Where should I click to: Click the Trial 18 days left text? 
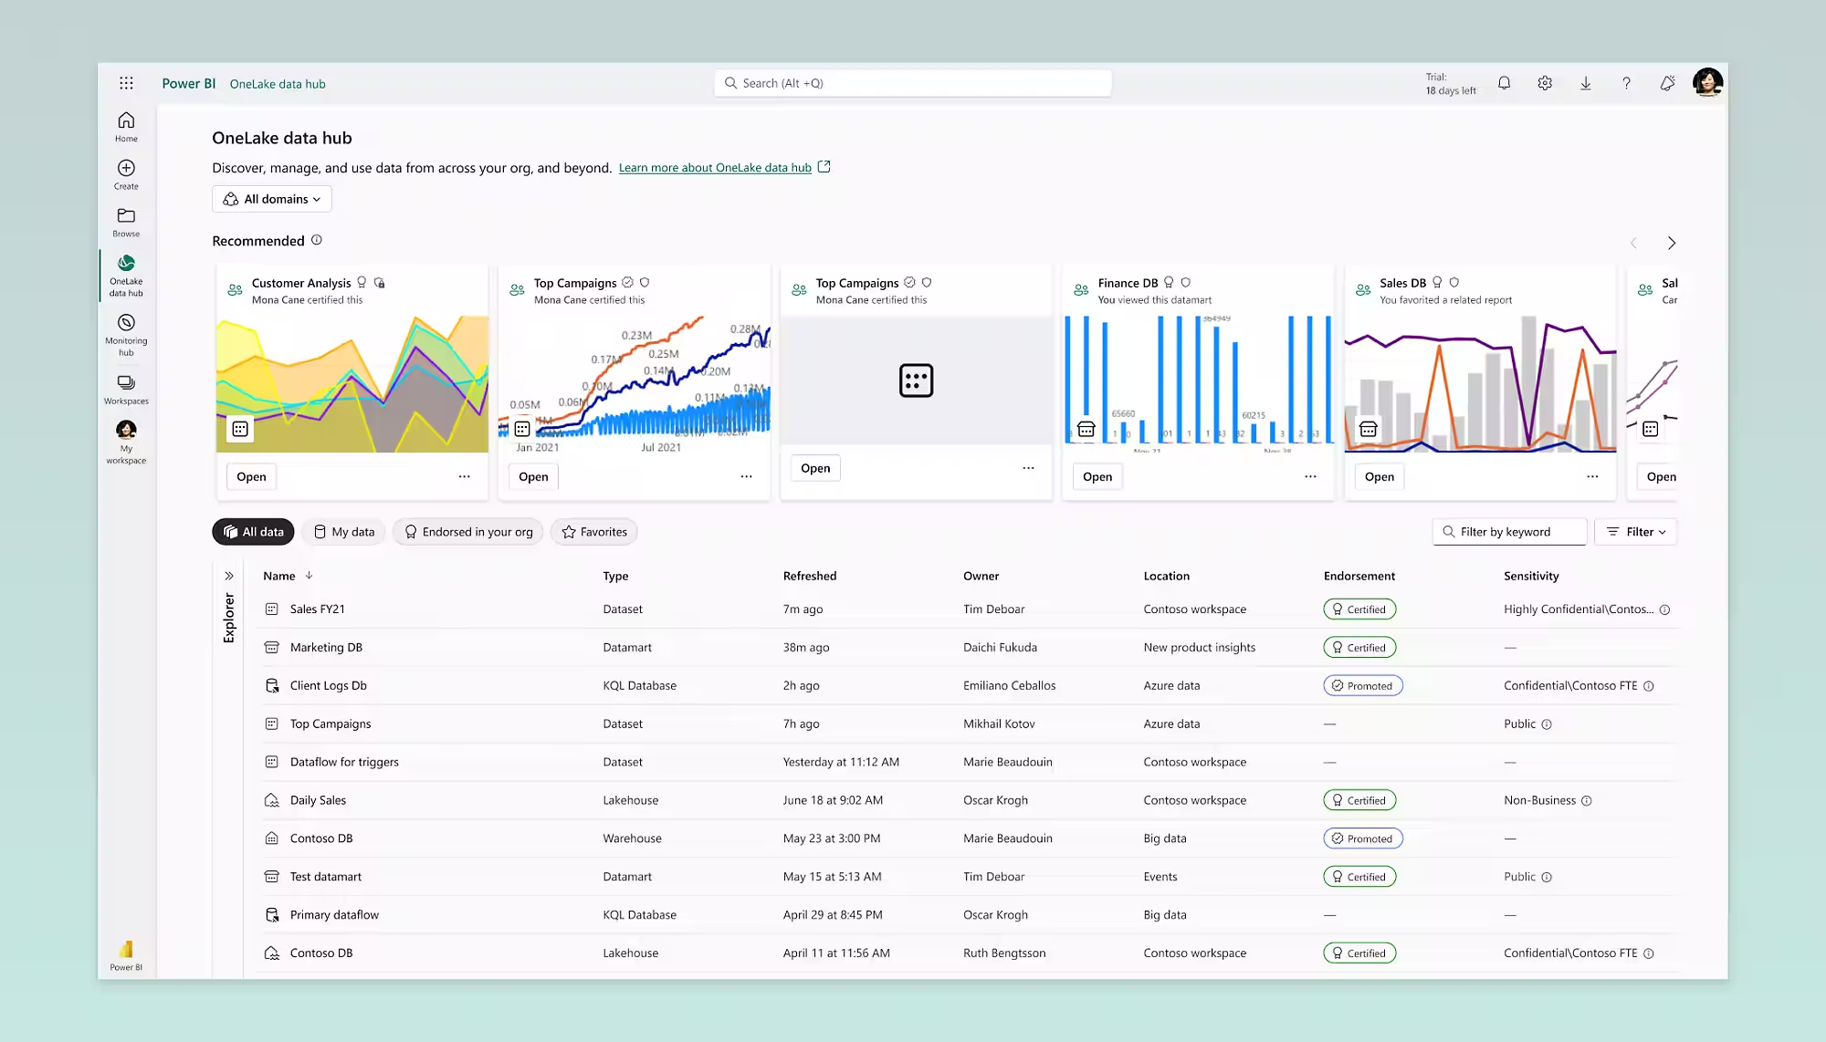click(x=1450, y=84)
